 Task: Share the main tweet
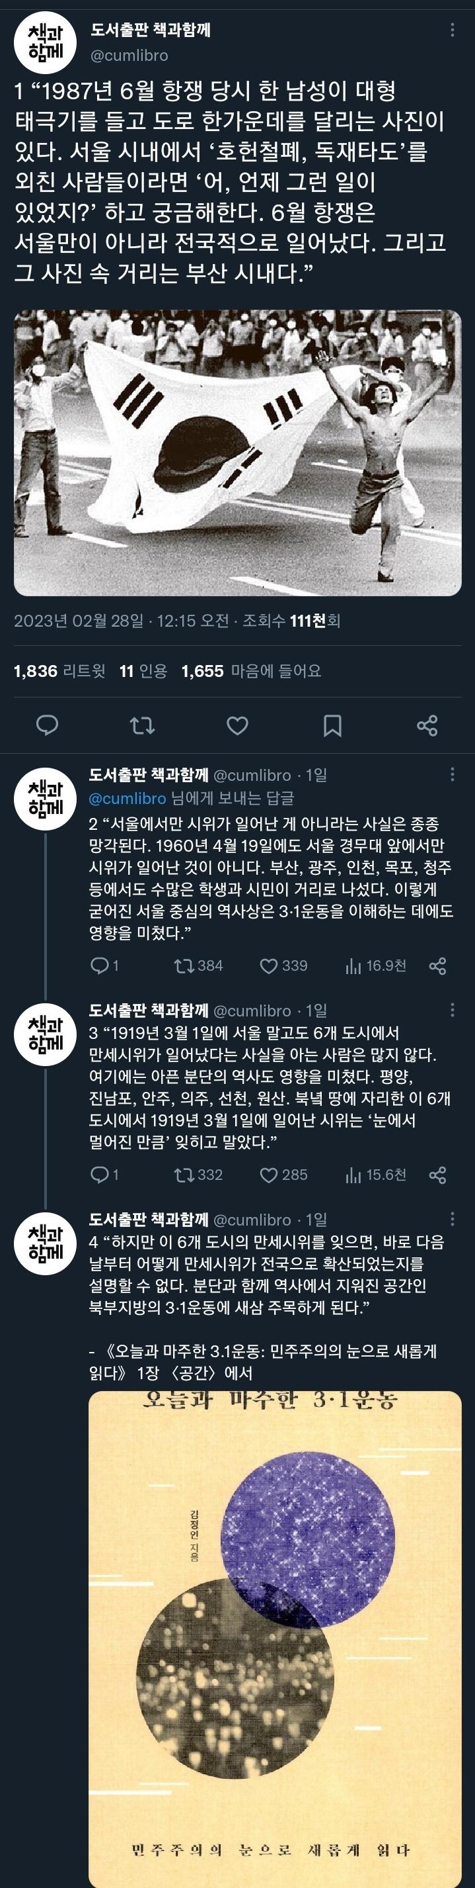click(427, 725)
